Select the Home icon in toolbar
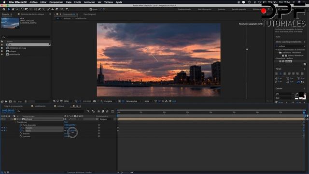The height and width of the screenshot is (174, 309). 4,9
